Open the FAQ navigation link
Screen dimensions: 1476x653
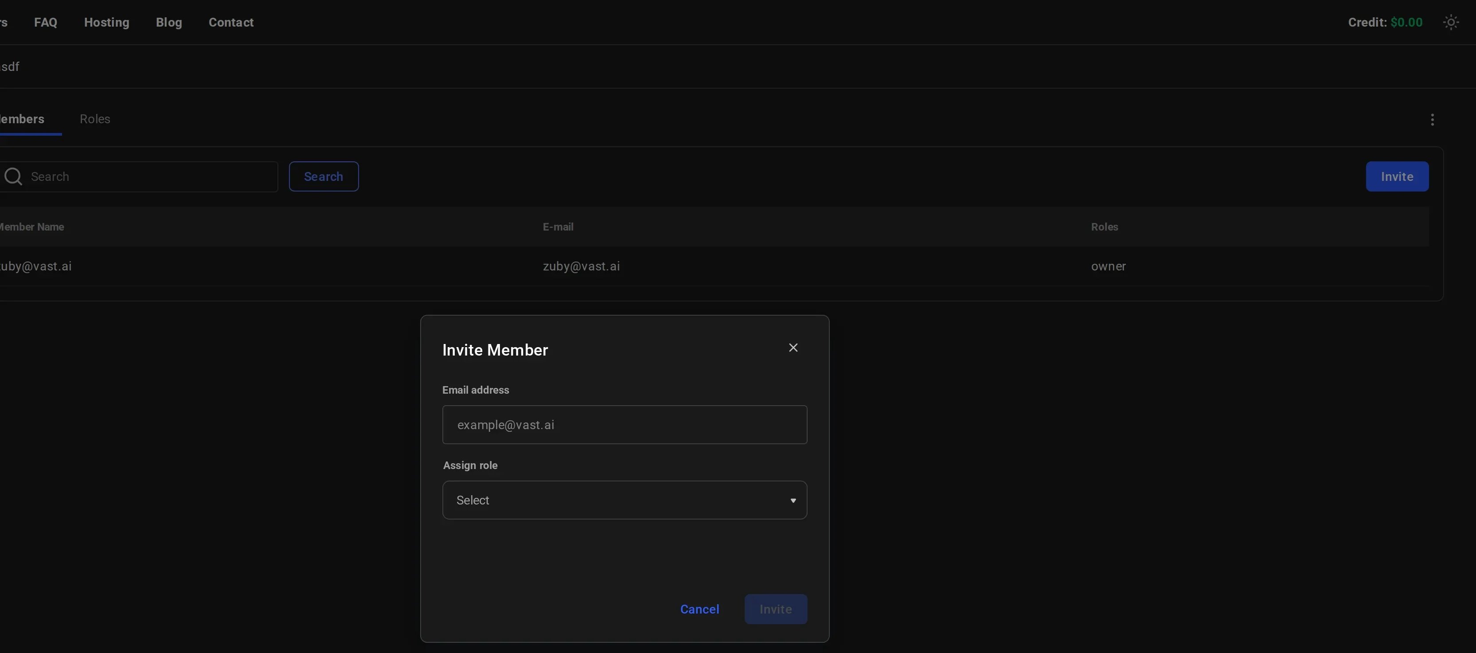[46, 22]
